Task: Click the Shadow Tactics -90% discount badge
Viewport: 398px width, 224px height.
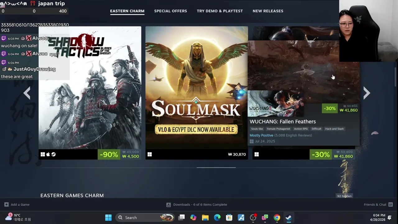Action: [x=109, y=154]
